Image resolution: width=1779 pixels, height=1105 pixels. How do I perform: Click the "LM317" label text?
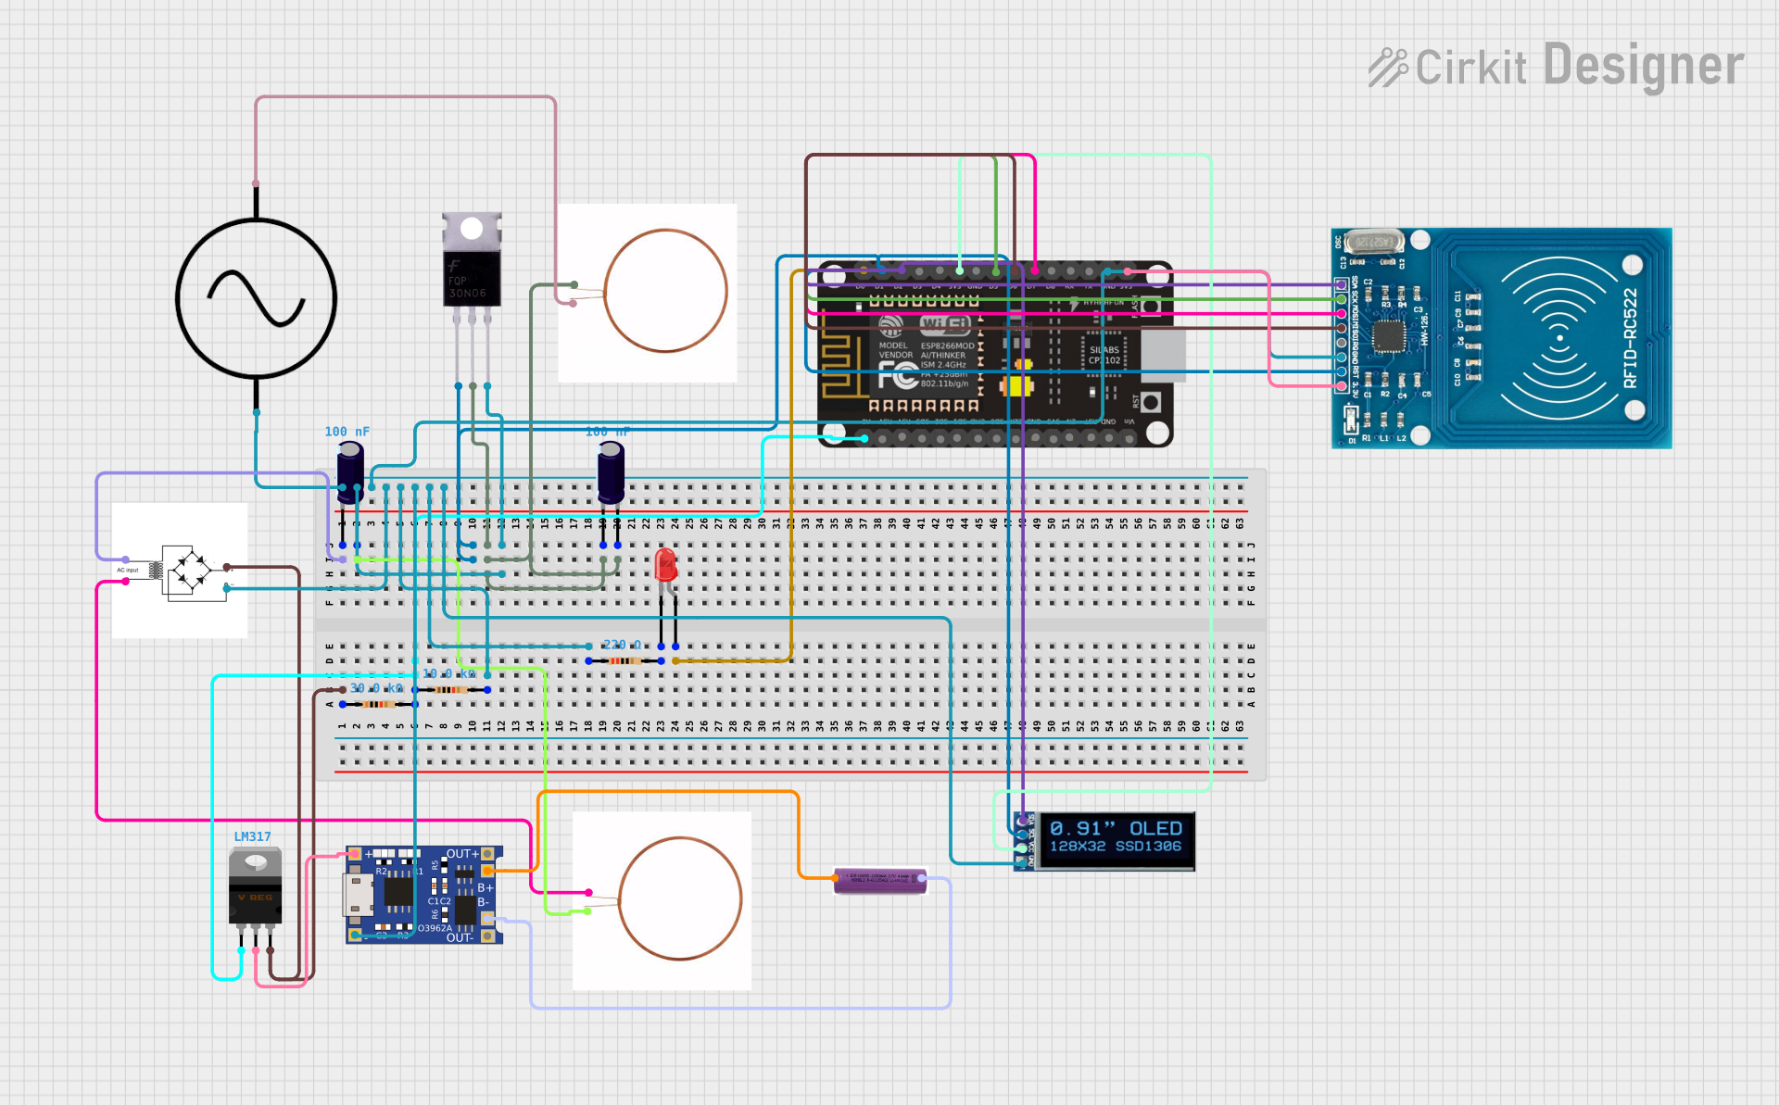[x=252, y=836]
